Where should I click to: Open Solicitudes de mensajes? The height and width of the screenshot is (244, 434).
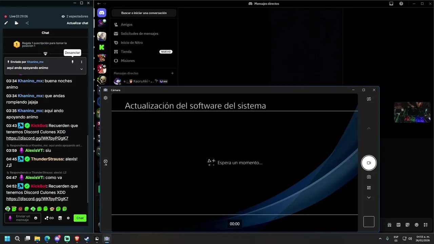144,34
